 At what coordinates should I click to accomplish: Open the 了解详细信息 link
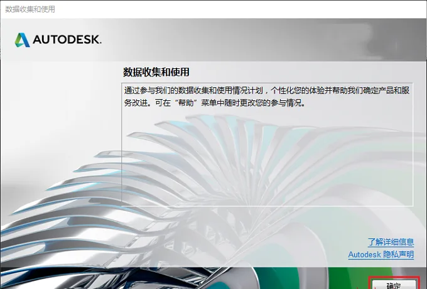pos(391,242)
